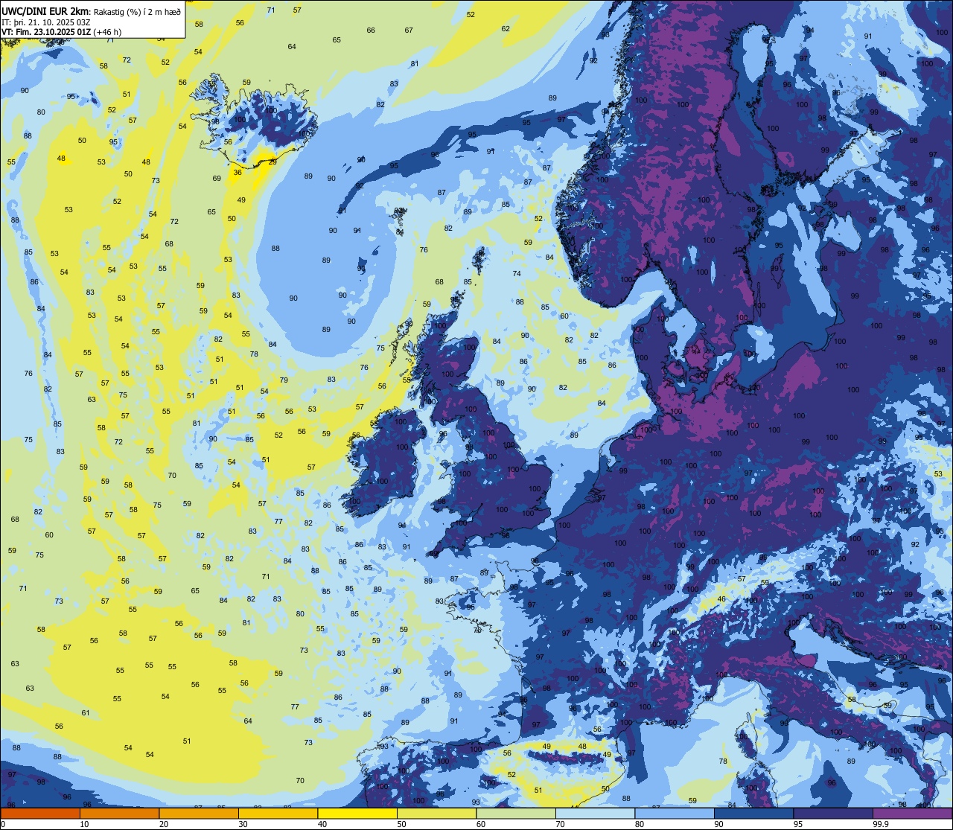The image size is (953, 830).
Task: Click the '(+46 h)' forecast offset text
Action: 108,32
